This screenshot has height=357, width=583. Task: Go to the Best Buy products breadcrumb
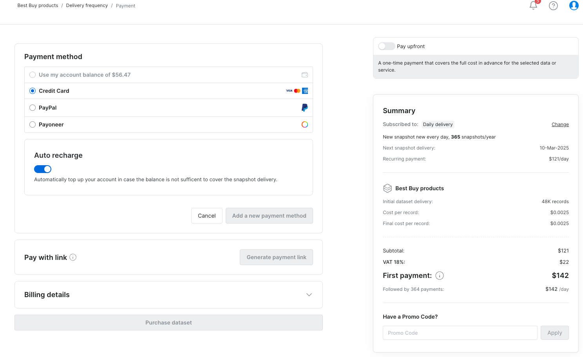tap(38, 5)
